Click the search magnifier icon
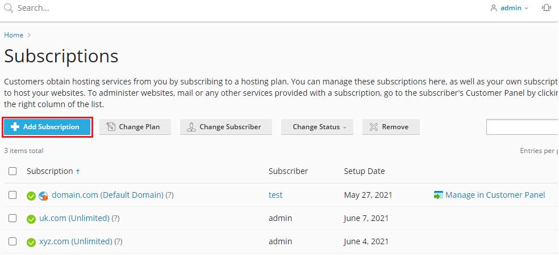559x255 pixels. (x=9, y=8)
